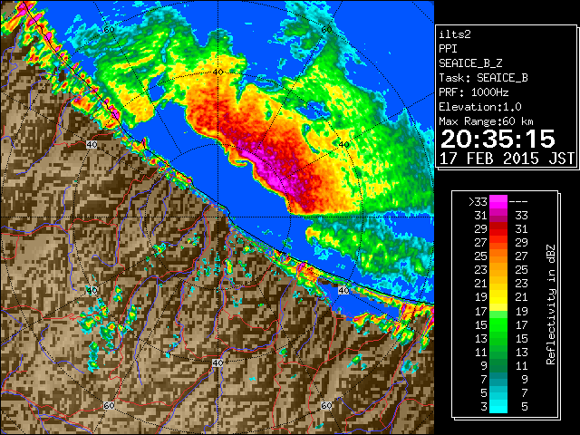
Task: Select the 'ilts2' radar name text
Action: pyautogui.click(x=455, y=34)
